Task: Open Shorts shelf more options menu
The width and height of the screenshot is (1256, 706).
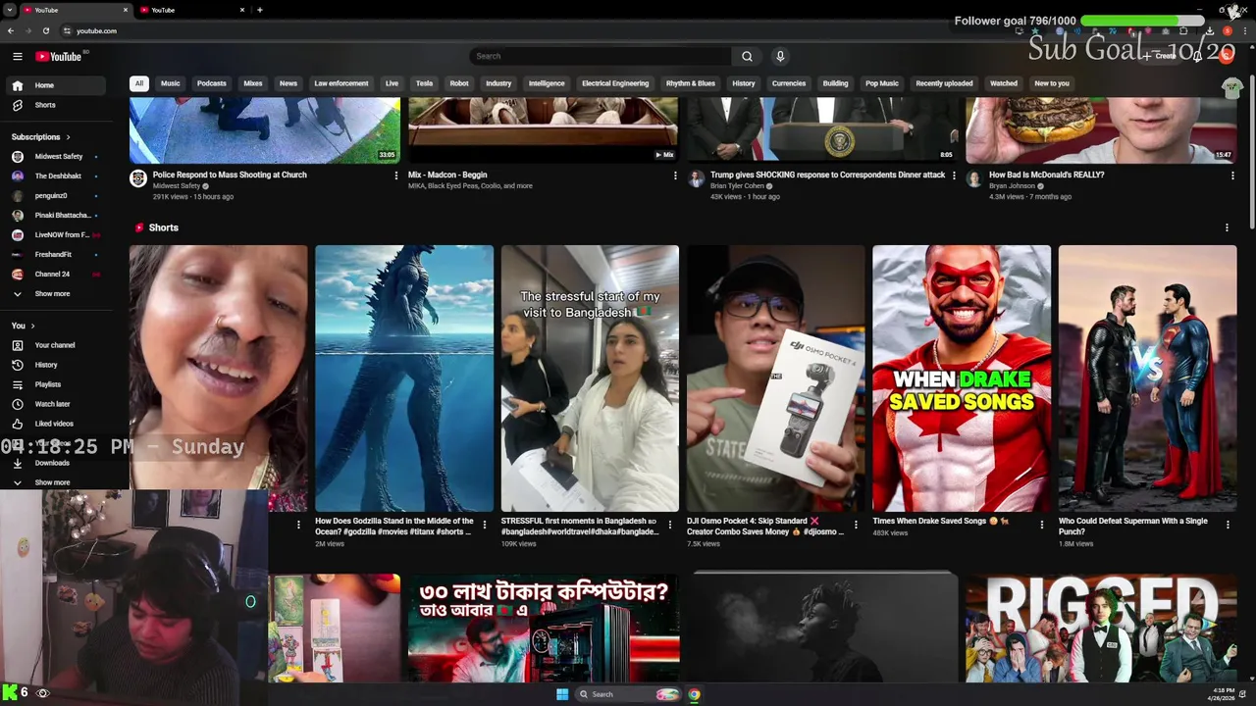Action: pos(1227,227)
